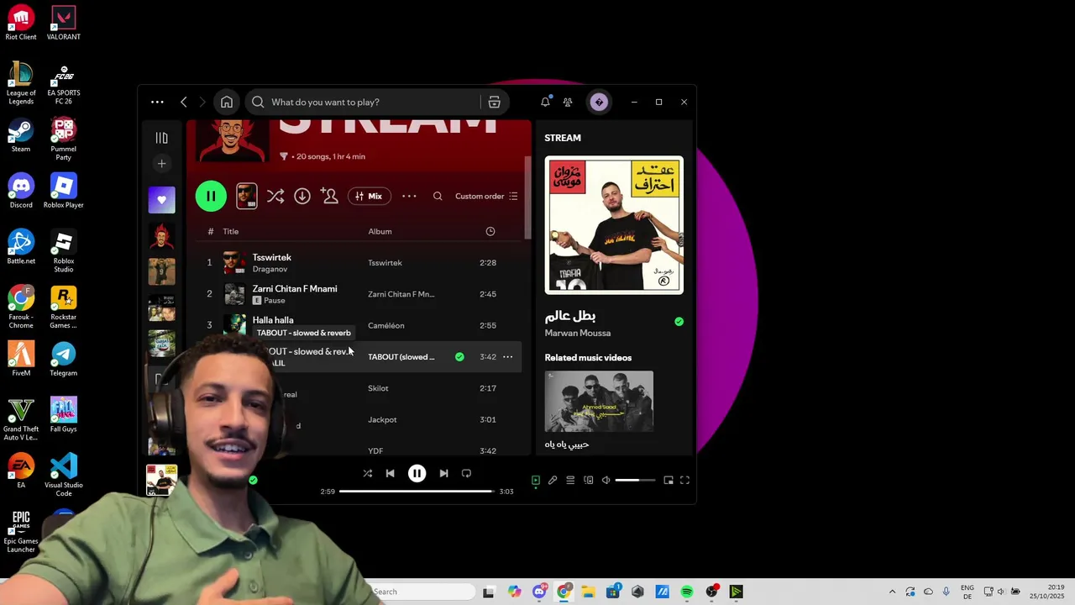This screenshot has width=1075, height=605.
Task: Play the related music video thumbnail
Action: 599,402
